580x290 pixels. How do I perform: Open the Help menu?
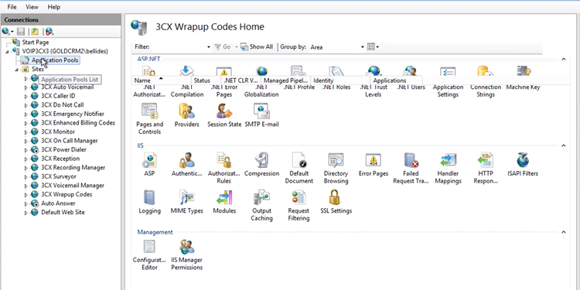click(x=54, y=7)
